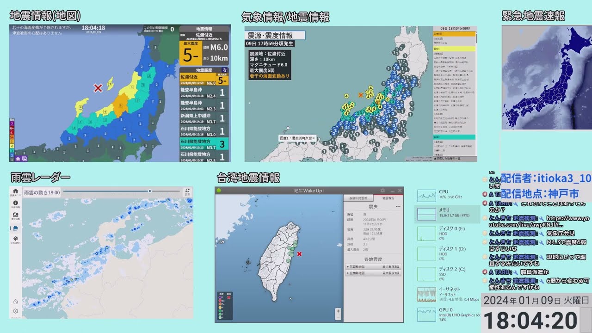The width and height of the screenshot is (592, 333).
Task: Open the satellite icon in radar sidebar
Action: pos(15,239)
